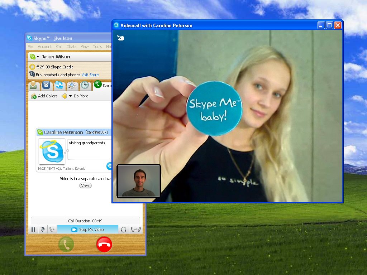Open the File menu in Skype
The image size is (367, 275).
31,47
